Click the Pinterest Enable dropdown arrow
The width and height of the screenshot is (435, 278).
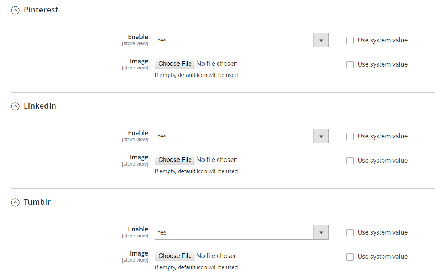pos(321,40)
